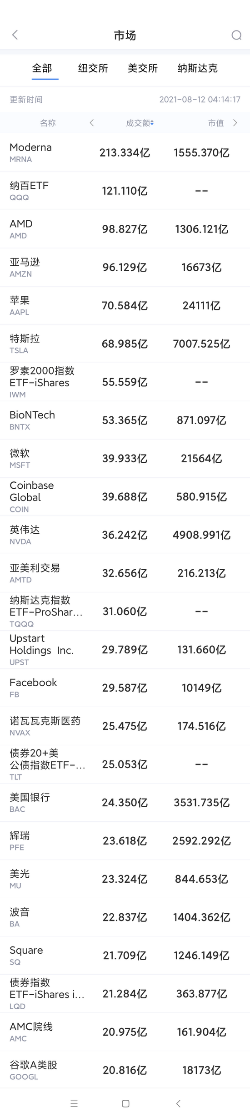Open the 英伟达 NVDA stock row
This screenshot has width=250, height=1118.
(x=125, y=535)
